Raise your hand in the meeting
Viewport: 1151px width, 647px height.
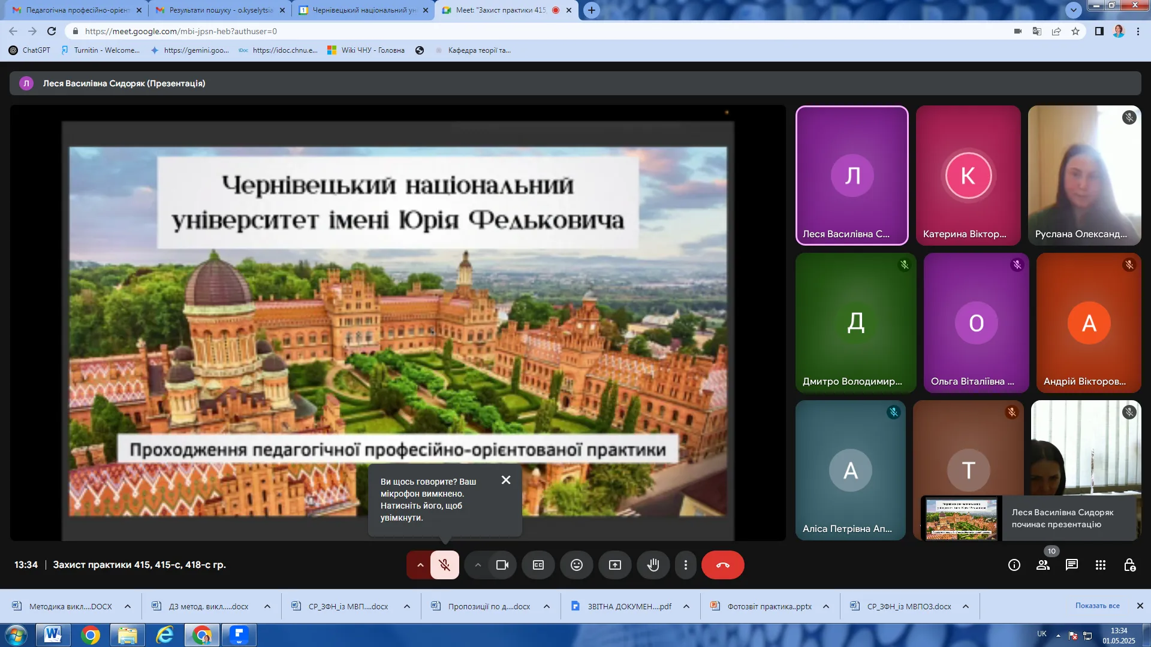pos(653,565)
